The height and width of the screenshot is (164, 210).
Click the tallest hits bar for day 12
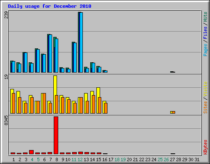coord(79,42)
